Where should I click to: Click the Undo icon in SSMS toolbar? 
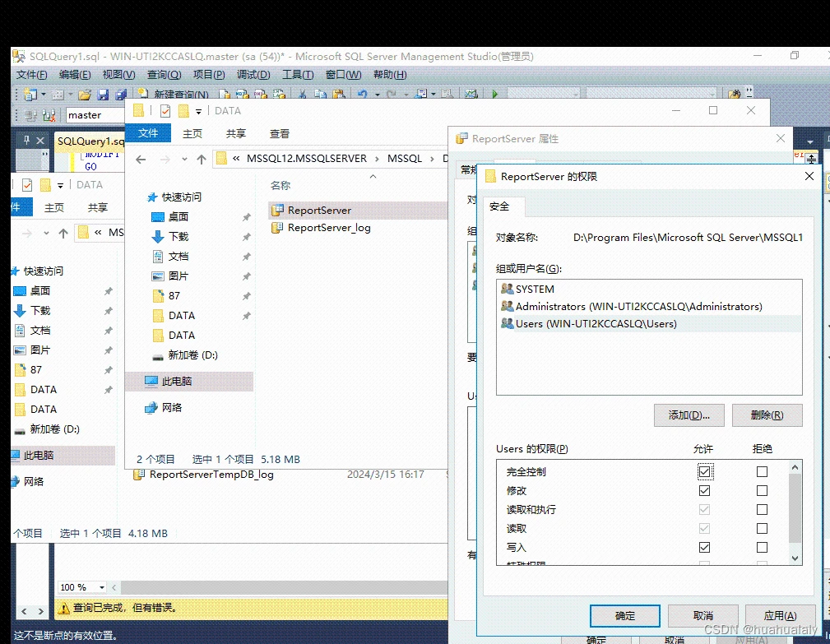coord(363,95)
